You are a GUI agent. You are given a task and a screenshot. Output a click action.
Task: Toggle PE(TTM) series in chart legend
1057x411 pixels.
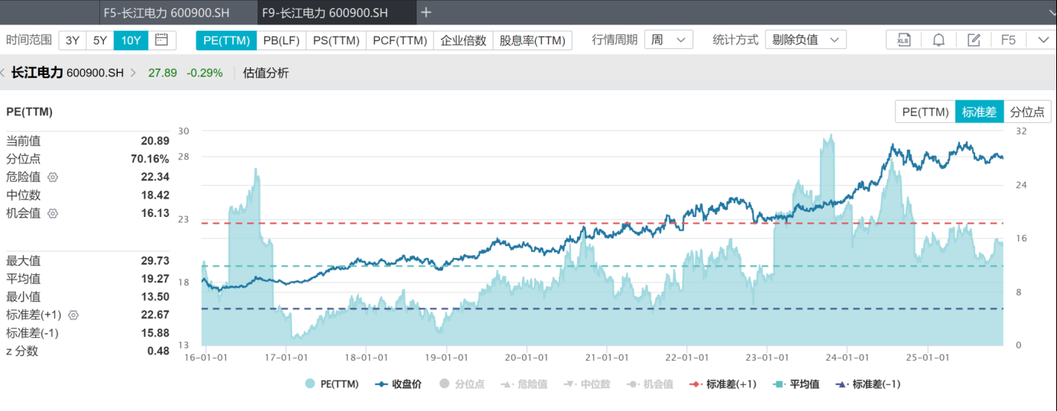332,384
